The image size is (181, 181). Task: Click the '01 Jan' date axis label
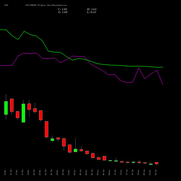pyautogui.click(x=75, y=172)
